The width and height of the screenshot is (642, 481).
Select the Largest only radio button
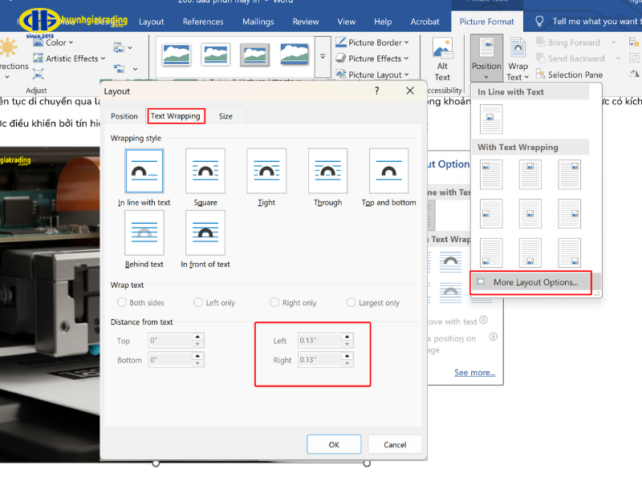351,303
